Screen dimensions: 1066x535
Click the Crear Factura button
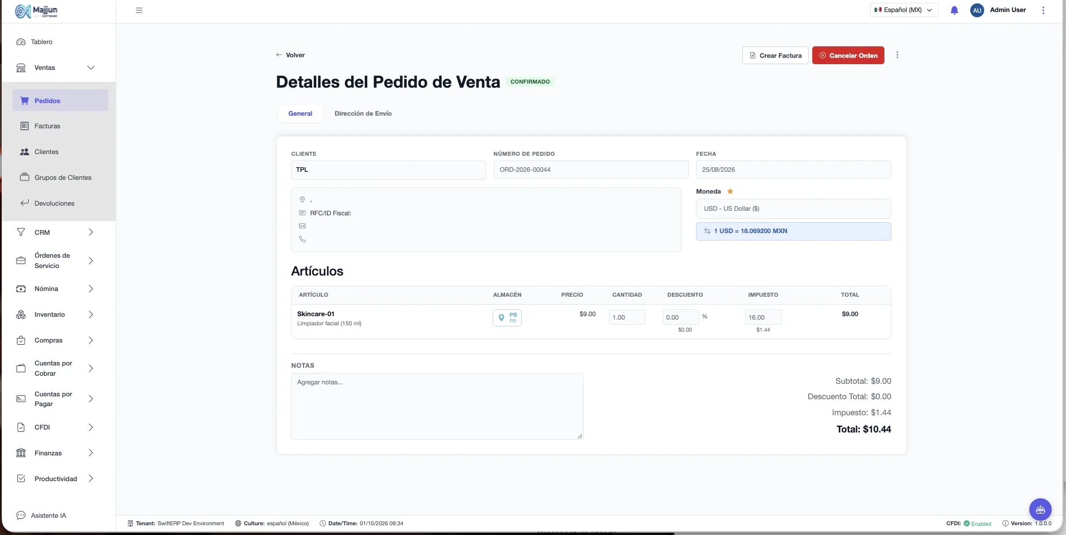point(776,56)
